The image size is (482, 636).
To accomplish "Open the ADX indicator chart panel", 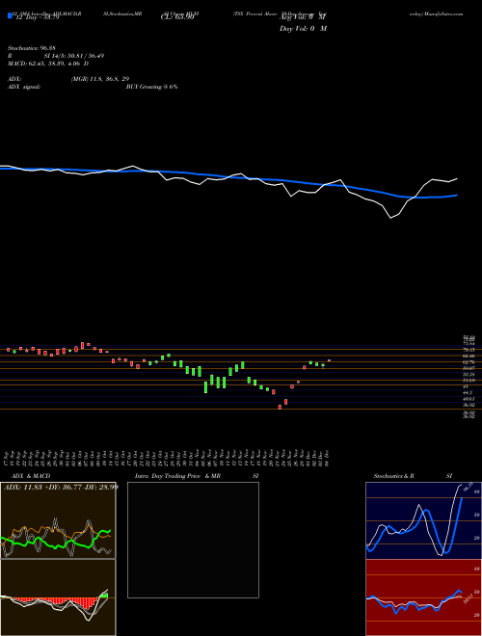I will [58, 520].
